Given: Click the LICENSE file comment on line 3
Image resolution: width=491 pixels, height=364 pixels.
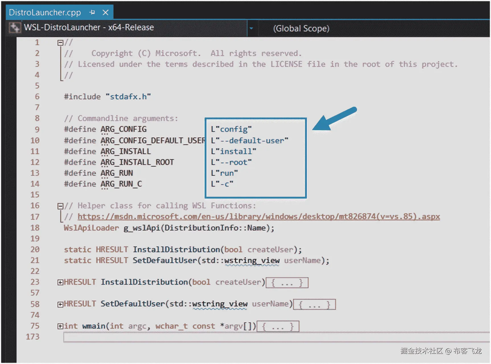Looking at the screenshot, I should coord(261,64).
